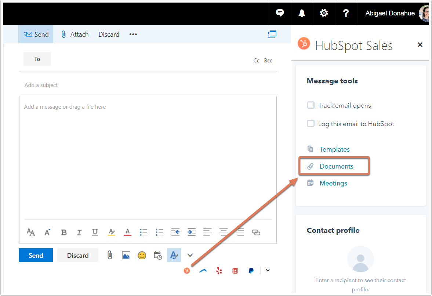Open the blue curved-line add-in
This screenshot has width=432, height=296.
click(203, 271)
